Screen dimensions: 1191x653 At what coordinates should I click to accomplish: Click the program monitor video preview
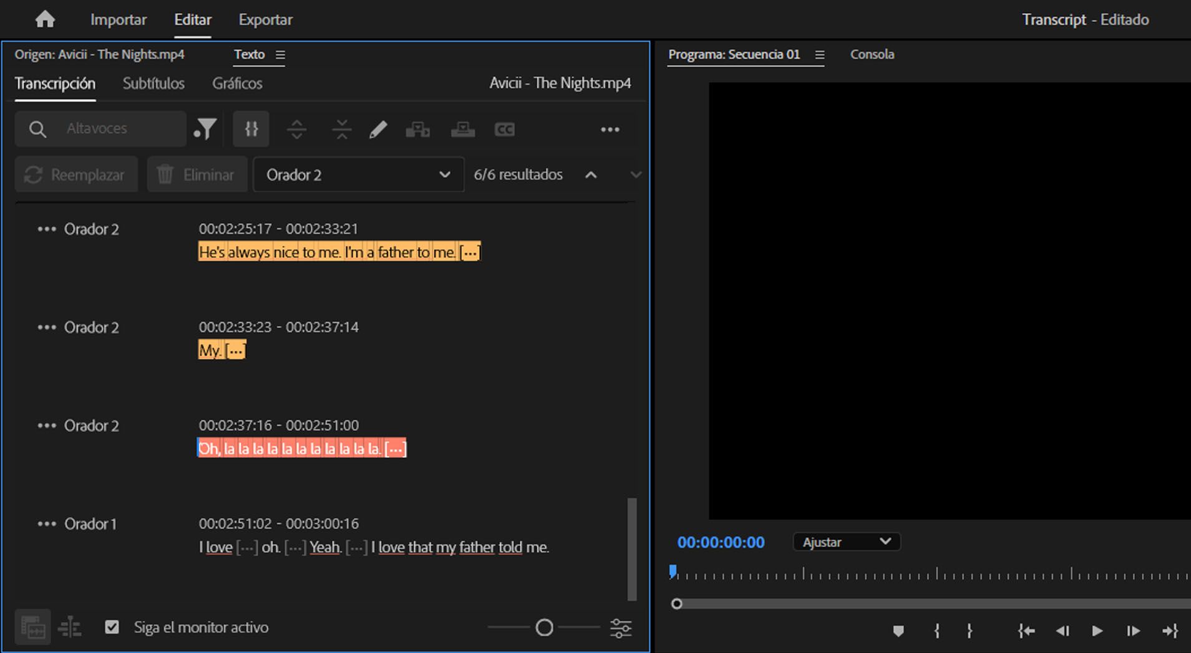click(950, 301)
